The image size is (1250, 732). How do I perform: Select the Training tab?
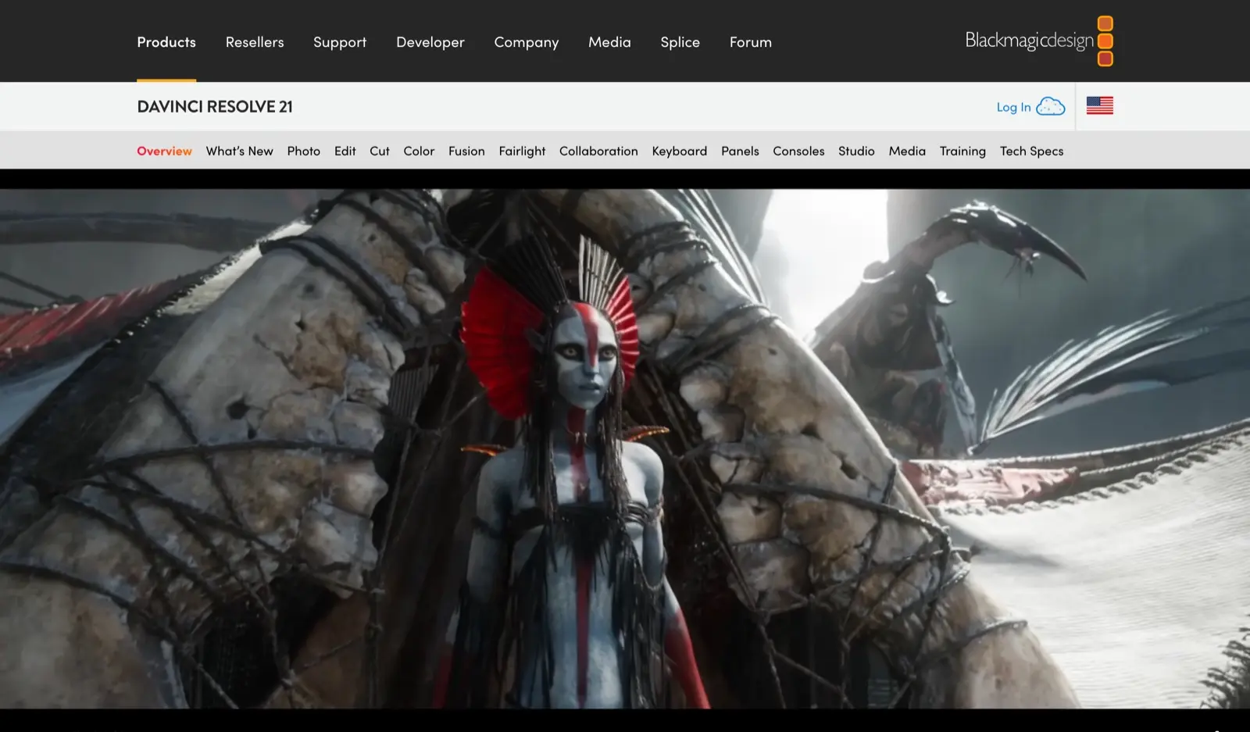962,151
